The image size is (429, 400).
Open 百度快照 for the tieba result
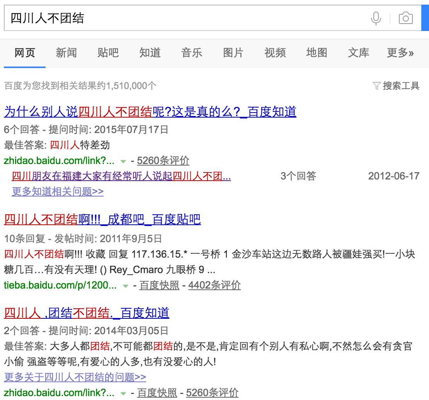click(159, 285)
